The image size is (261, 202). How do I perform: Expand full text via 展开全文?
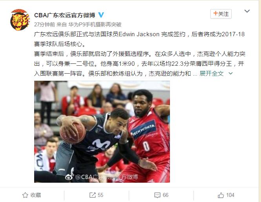(212, 73)
